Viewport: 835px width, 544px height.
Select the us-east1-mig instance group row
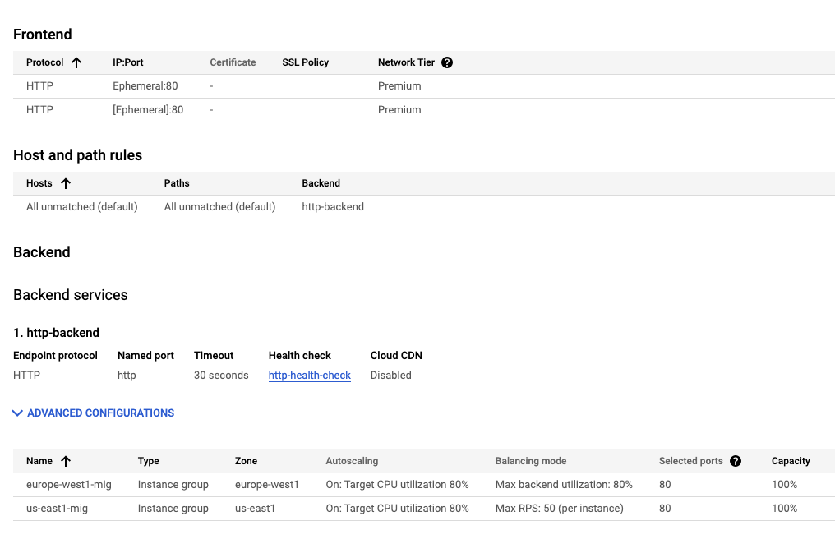pos(57,509)
